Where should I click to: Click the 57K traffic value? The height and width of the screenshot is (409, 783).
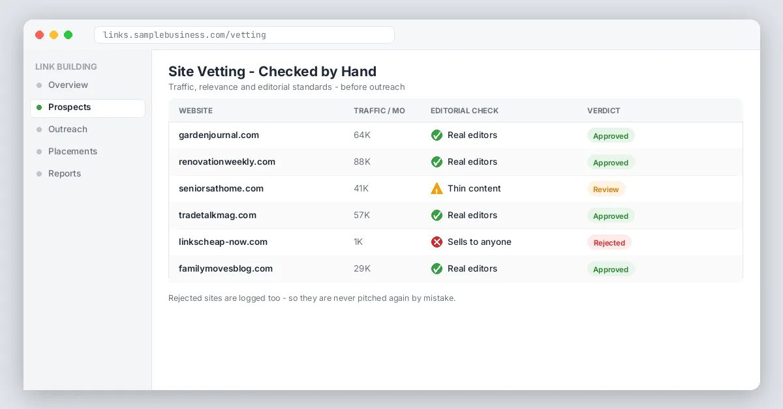(x=362, y=216)
